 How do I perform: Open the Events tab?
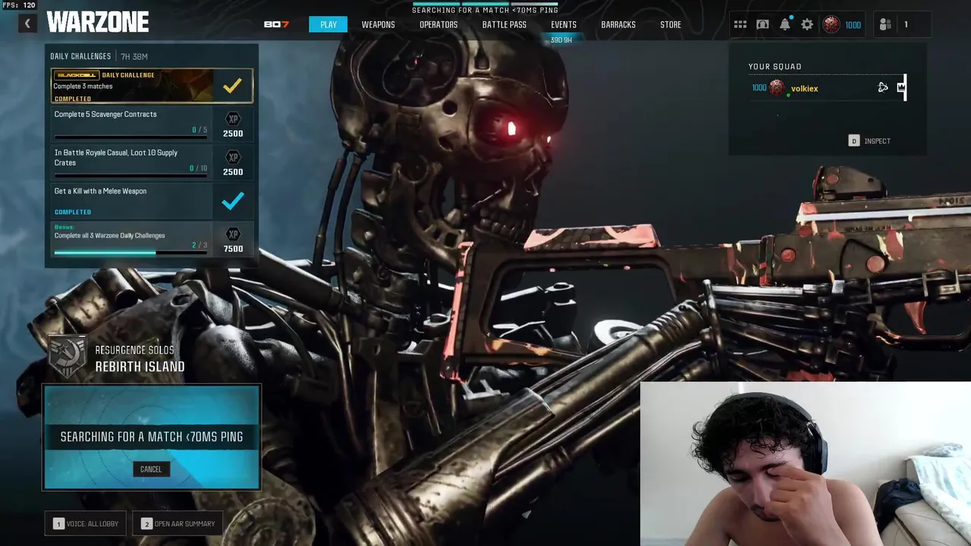[564, 24]
